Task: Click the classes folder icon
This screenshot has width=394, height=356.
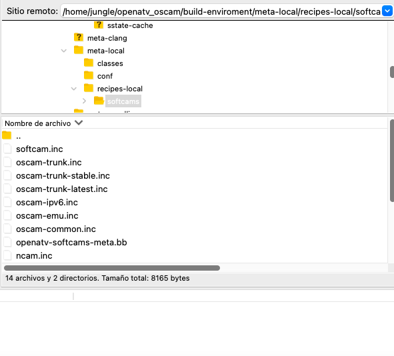Action: [x=89, y=63]
